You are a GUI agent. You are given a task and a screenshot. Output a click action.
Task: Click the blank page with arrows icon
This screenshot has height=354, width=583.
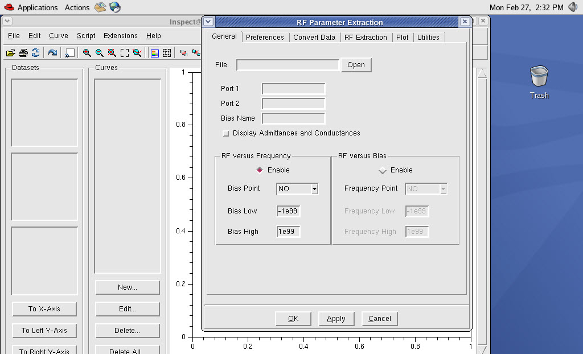[x=69, y=53]
